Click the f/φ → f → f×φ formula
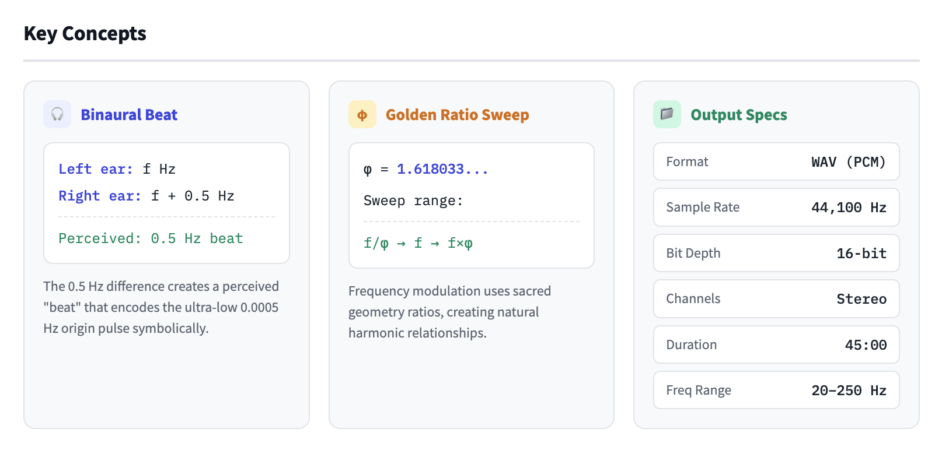This screenshot has height=457, width=935. (418, 243)
